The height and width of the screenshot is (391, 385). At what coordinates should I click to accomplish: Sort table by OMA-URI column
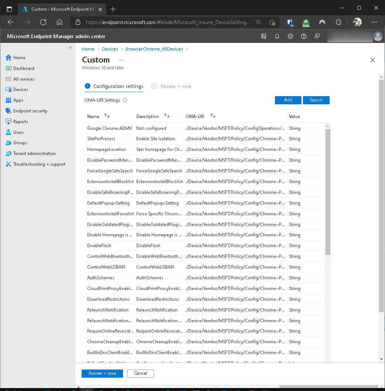coord(213,116)
